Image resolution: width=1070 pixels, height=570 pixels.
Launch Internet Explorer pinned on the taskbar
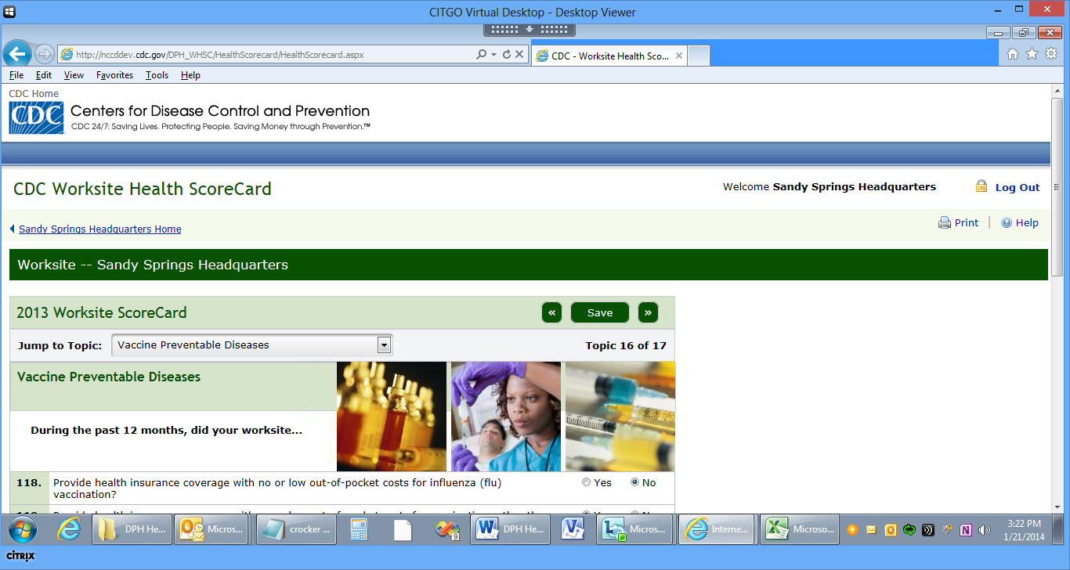70,529
